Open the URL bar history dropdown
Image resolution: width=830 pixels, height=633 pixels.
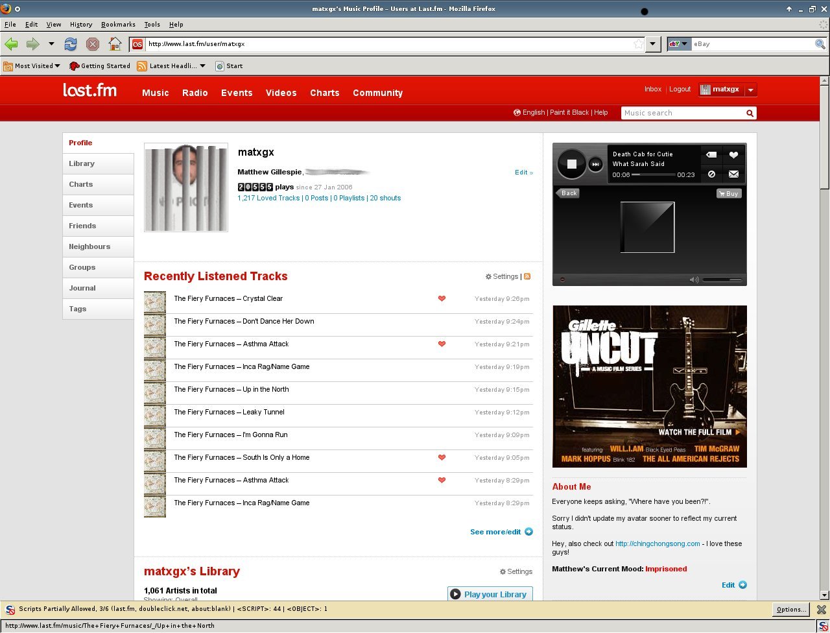click(x=654, y=44)
